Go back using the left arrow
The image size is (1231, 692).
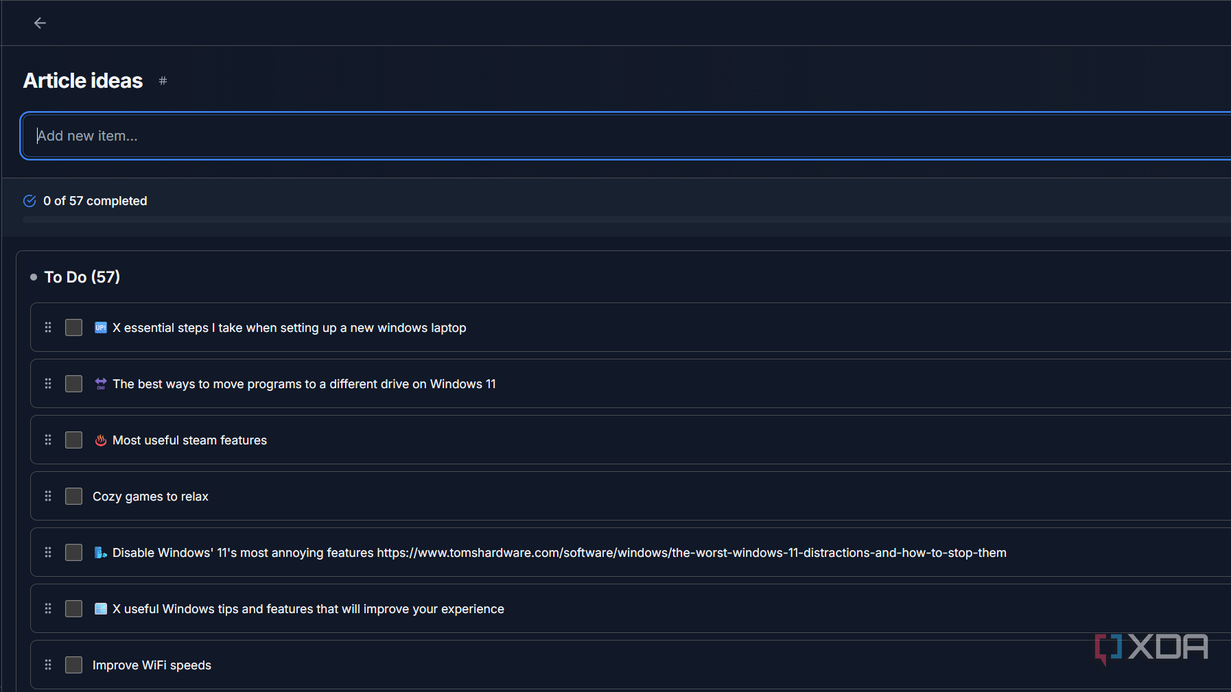click(x=40, y=23)
